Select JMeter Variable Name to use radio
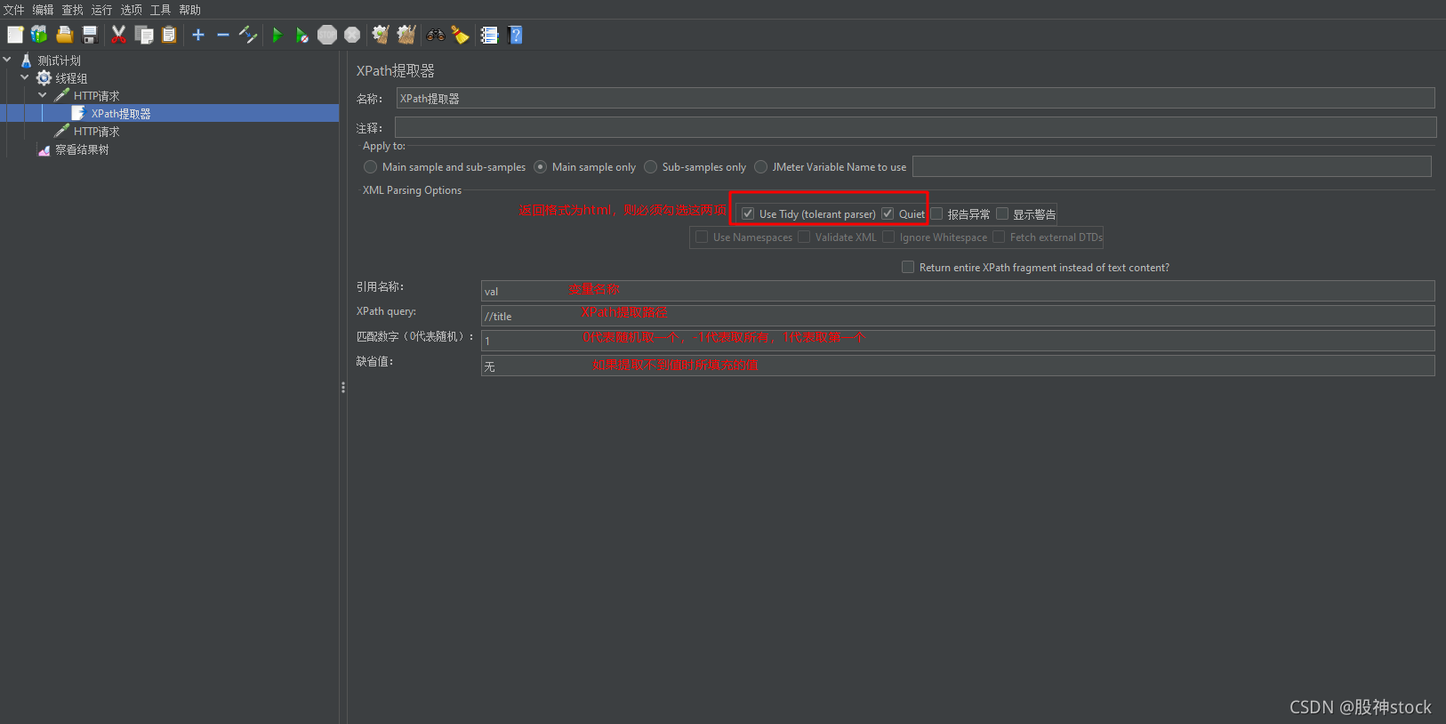This screenshot has height=724, width=1446. coord(760,167)
